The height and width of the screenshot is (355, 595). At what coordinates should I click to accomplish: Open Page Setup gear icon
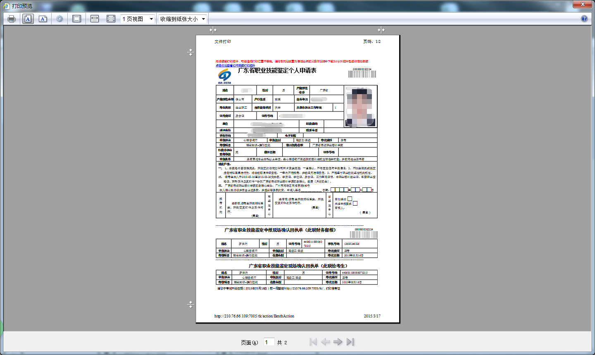tap(60, 19)
